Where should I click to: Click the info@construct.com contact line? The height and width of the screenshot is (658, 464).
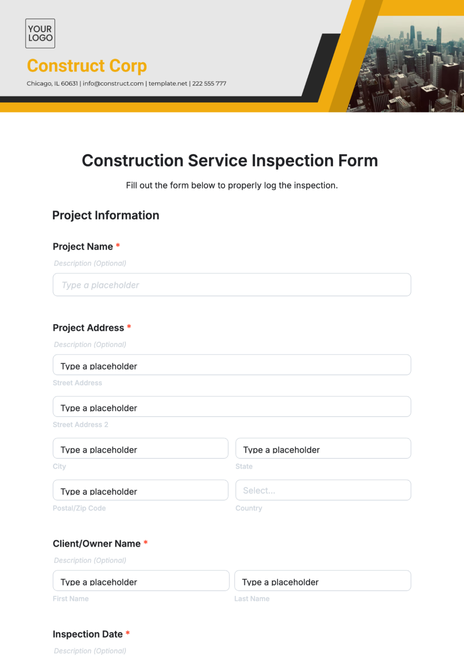coord(126,83)
